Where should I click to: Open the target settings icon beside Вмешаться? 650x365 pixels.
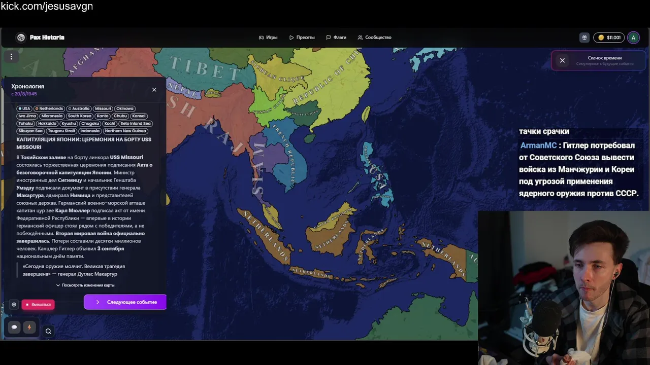click(14, 305)
